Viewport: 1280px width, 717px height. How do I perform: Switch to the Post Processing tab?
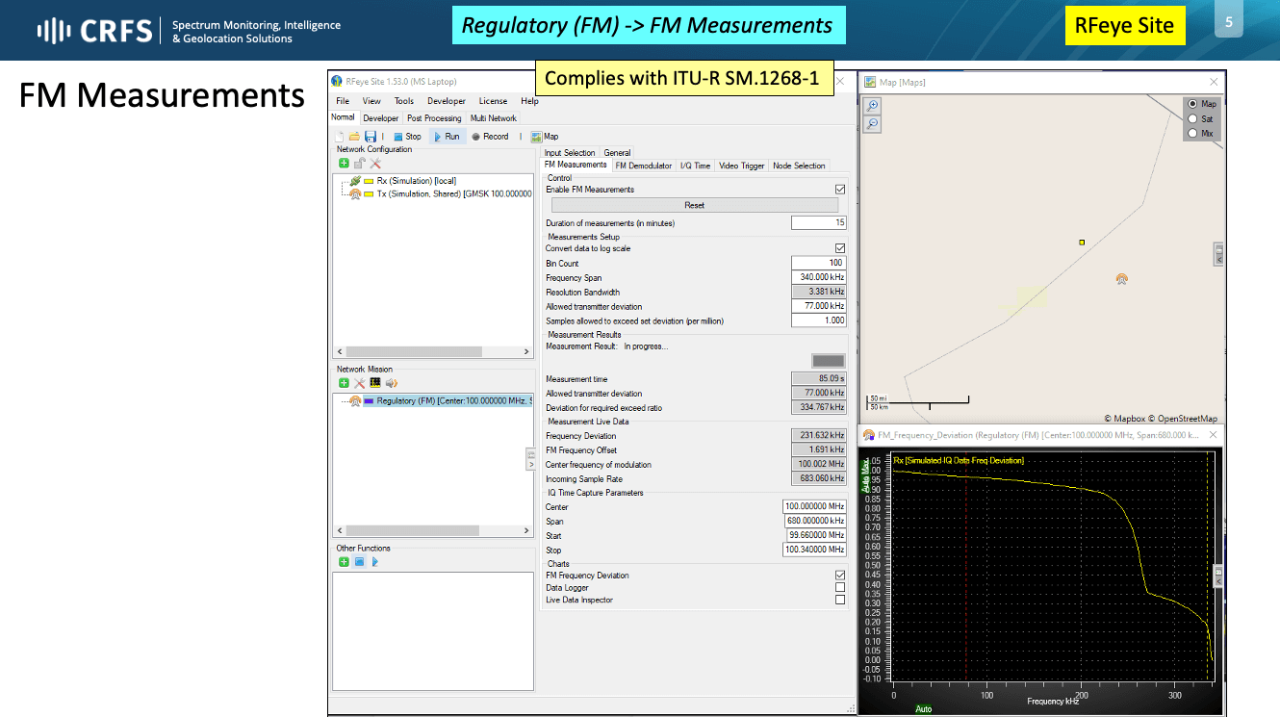pos(434,118)
